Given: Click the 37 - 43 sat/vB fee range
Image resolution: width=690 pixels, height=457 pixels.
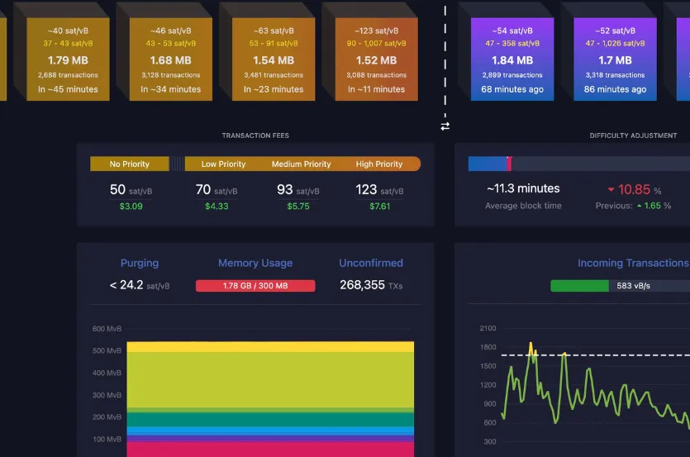Looking at the screenshot, I should tap(68, 43).
